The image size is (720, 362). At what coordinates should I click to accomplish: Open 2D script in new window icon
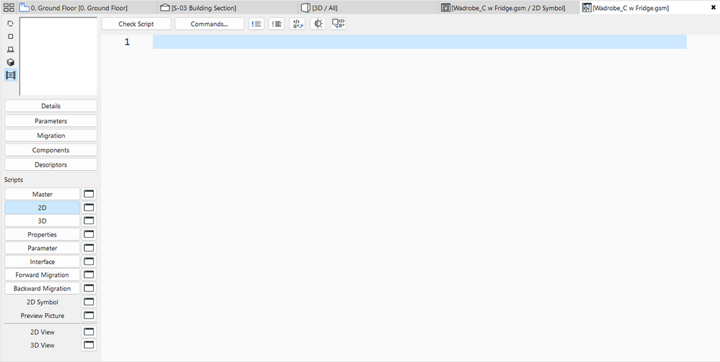[x=89, y=208]
